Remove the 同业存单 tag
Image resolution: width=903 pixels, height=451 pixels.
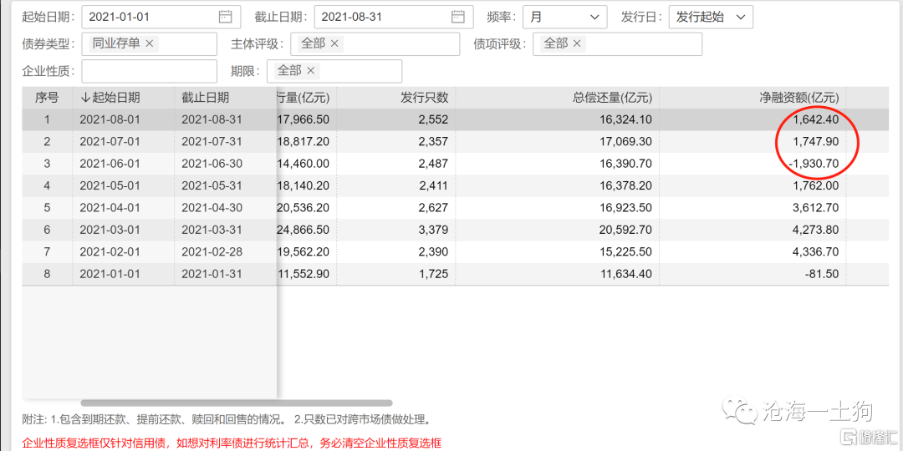point(150,43)
